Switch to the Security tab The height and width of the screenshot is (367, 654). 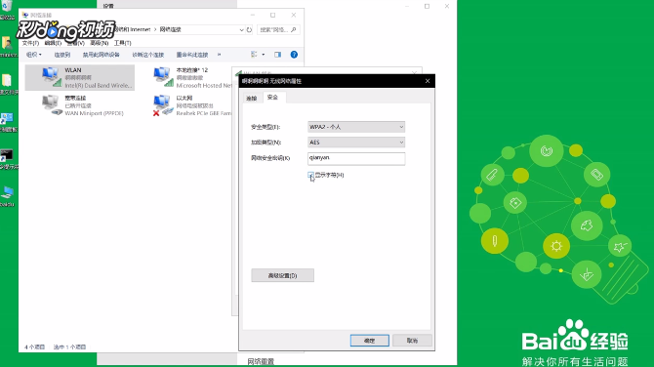[272, 98]
